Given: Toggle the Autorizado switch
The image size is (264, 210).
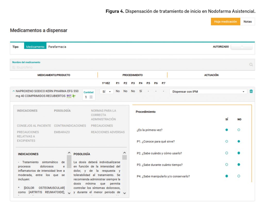Looking at the screenshot, I should coord(242,47).
